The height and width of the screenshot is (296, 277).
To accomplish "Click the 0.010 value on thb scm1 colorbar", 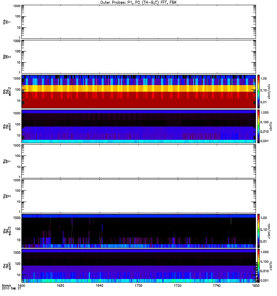I will click(264, 132).
